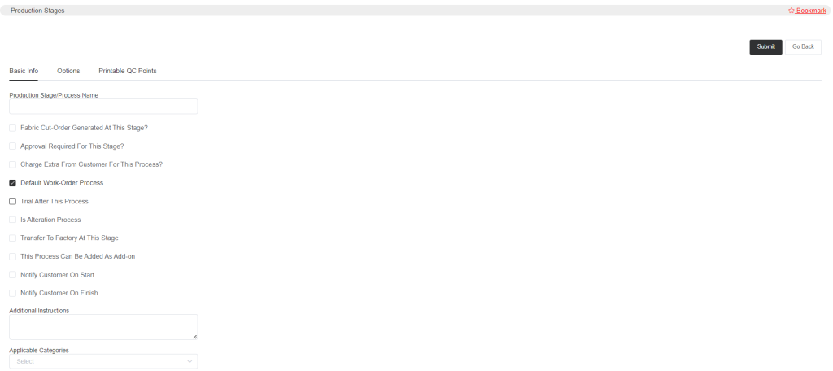Enable Trial After This Process
This screenshot has width=833, height=371.
pyautogui.click(x=13, y=202)
